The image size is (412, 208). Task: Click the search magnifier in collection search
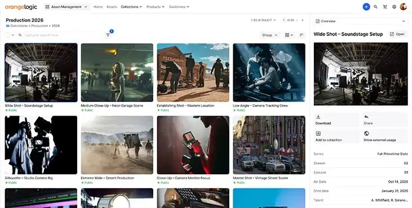pos(20,35)
